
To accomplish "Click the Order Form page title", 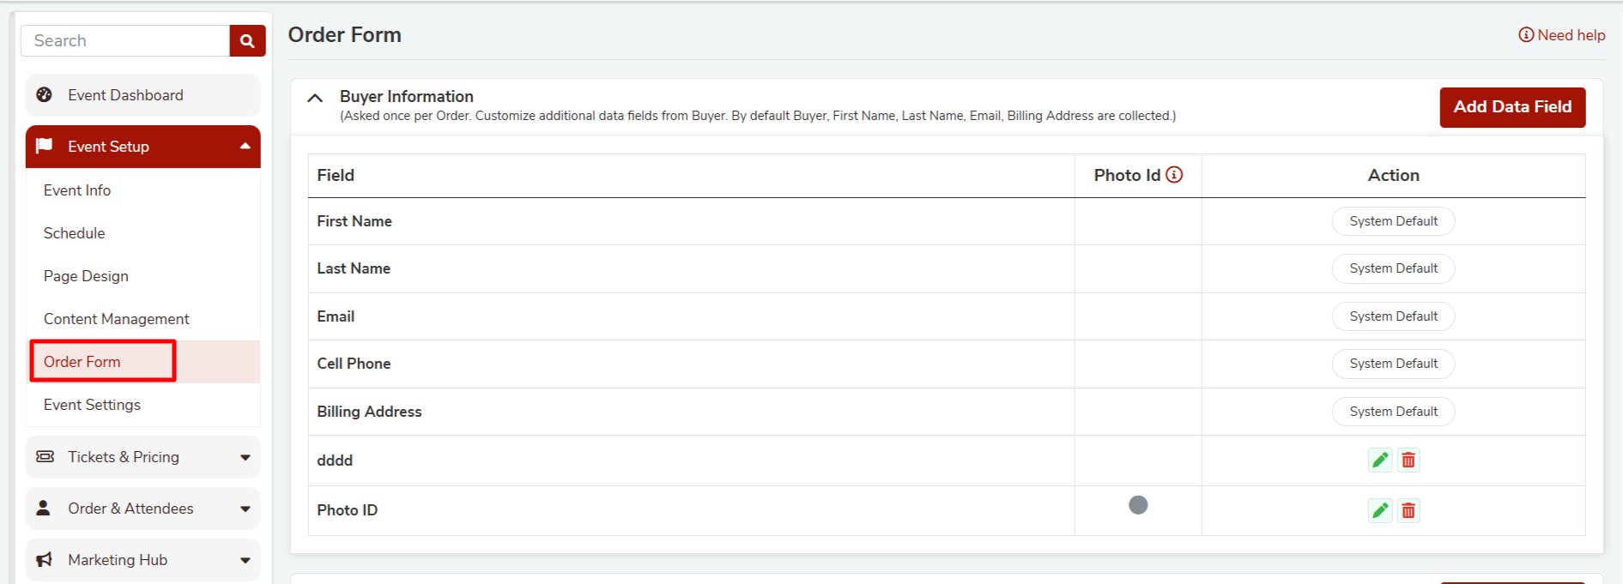I will (x=345, y=35).
